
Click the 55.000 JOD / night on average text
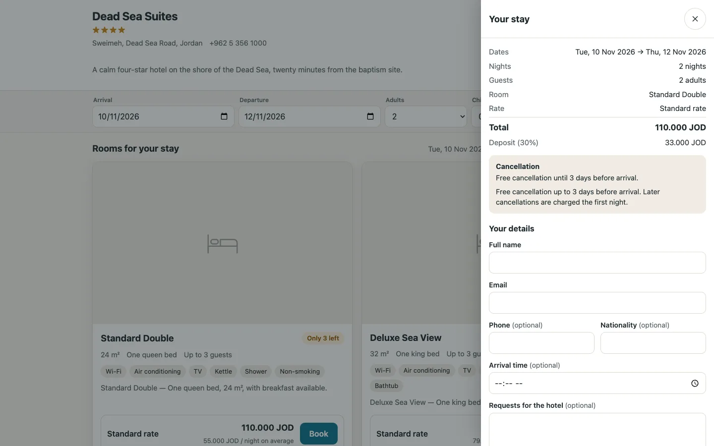point(248,441)
